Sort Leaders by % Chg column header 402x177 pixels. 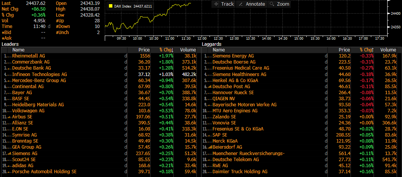[166, 50]
